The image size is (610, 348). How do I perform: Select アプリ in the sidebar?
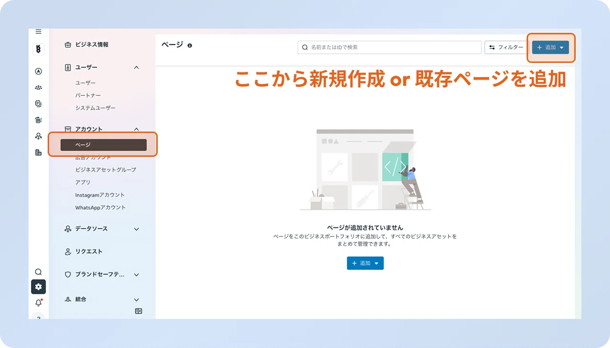click(82, 182)
